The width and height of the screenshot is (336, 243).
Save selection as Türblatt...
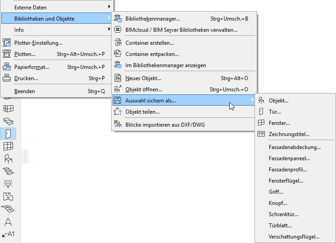295,226
